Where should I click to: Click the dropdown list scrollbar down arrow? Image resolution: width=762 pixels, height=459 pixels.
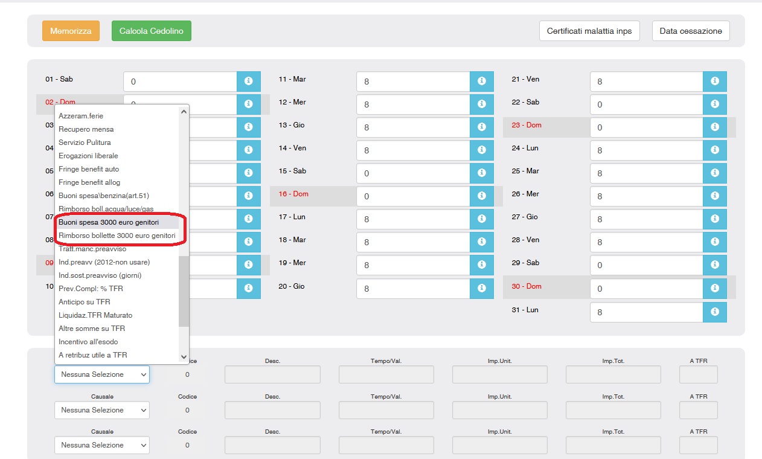184,357
